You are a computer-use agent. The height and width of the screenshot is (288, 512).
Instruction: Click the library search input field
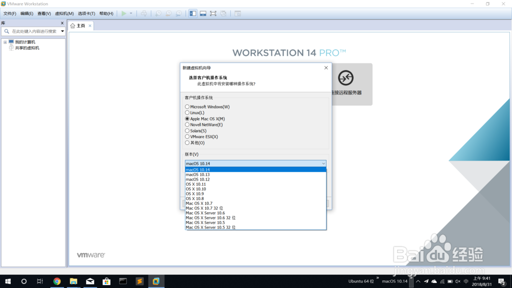tap(34, 31)
